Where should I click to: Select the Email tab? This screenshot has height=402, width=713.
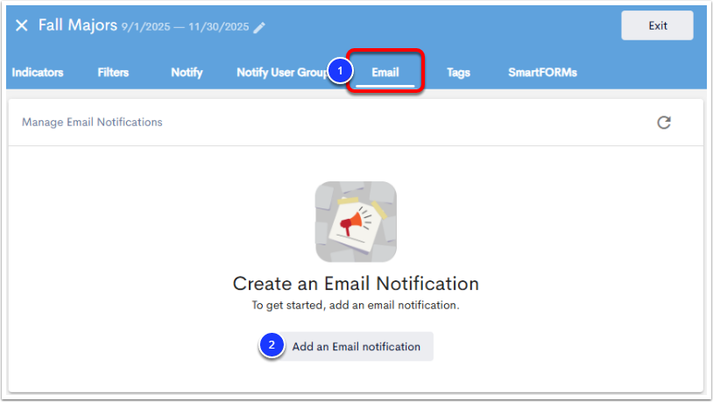click(x=385, y=73)
